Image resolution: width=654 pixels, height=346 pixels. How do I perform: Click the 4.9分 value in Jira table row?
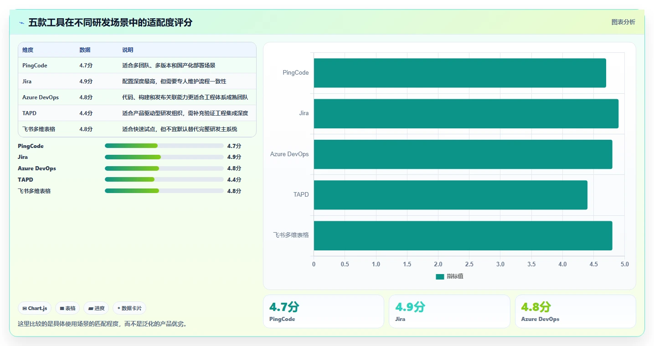(86, 81)
